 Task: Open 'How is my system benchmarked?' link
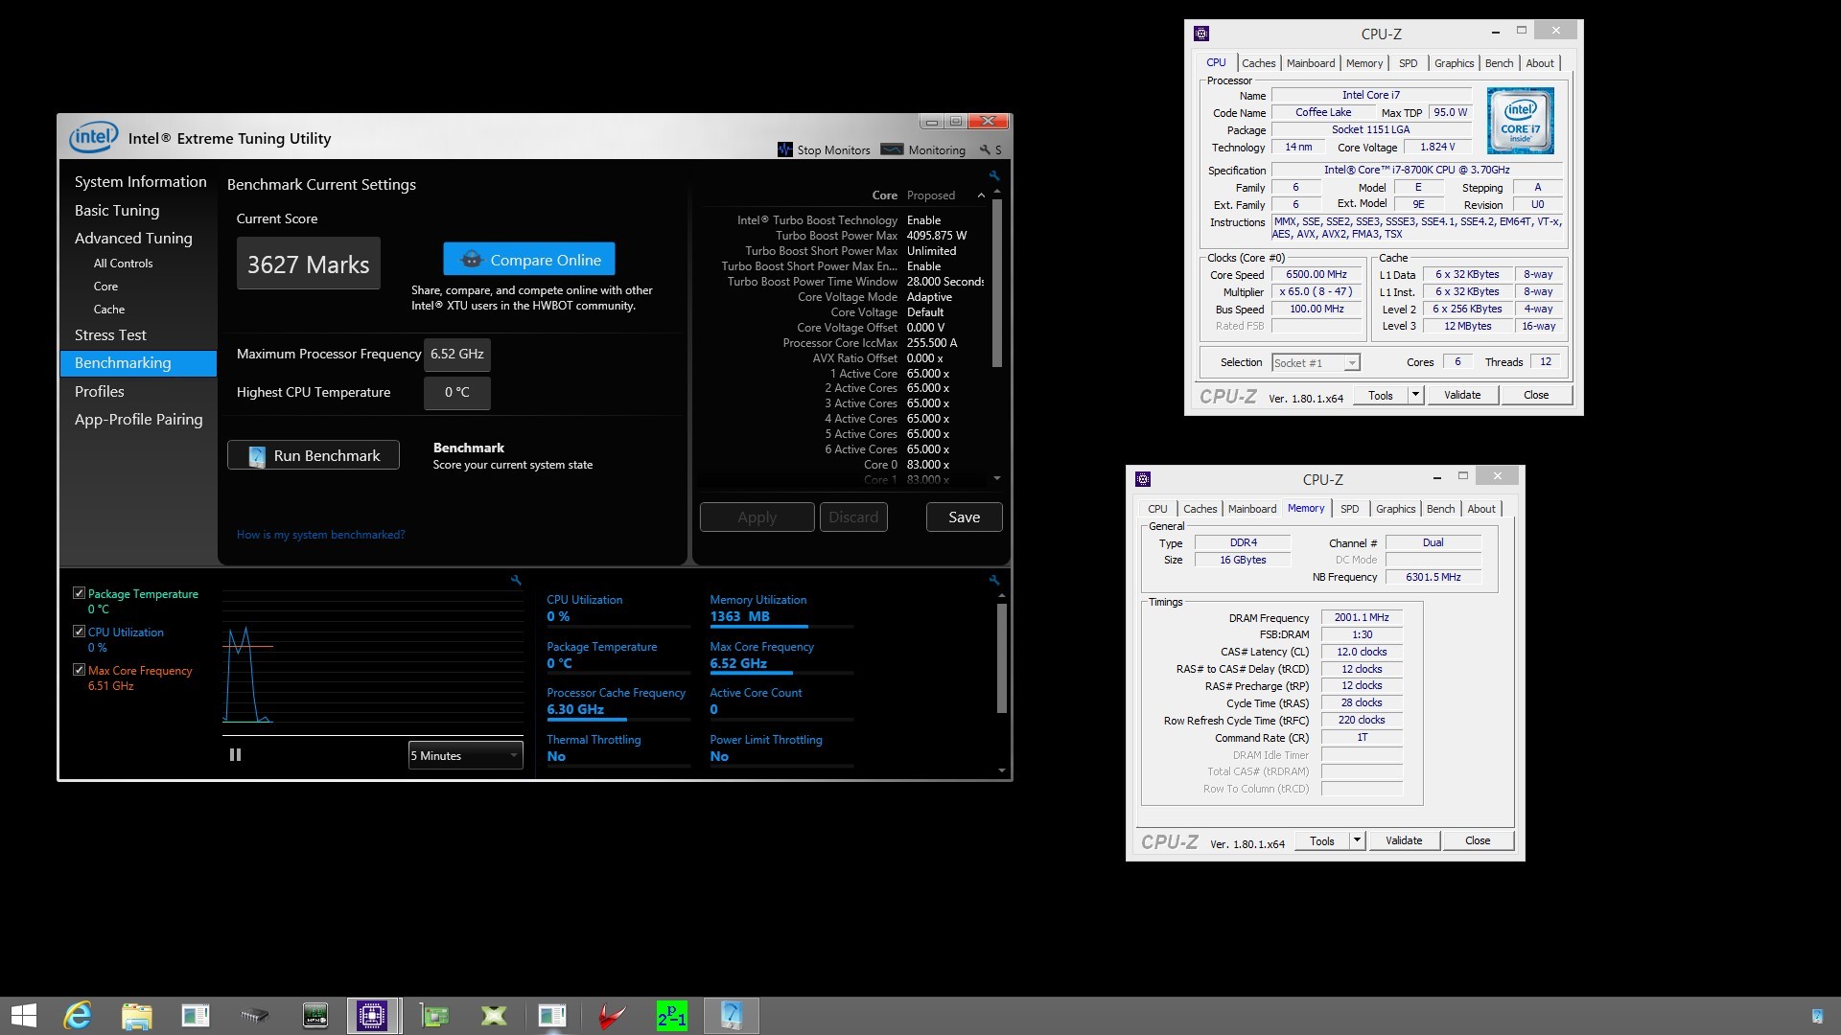pos(320,535)
